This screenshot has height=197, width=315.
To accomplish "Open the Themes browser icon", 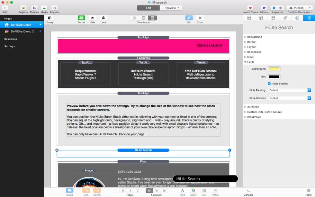I will (x=34, y=8).
